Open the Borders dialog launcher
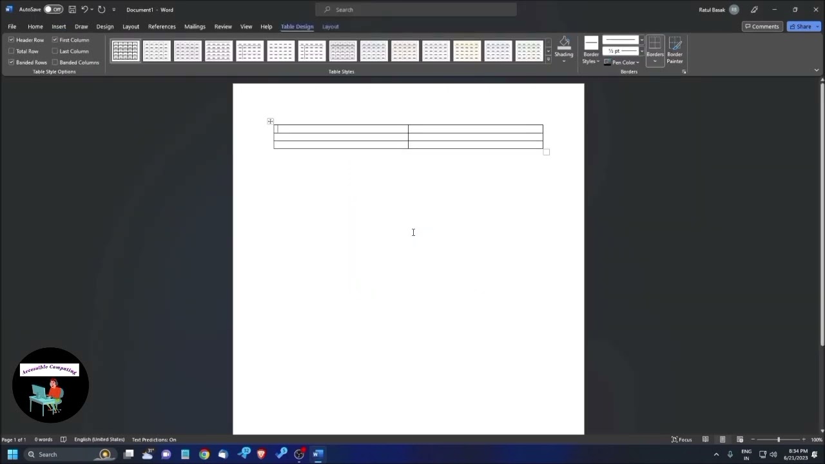The image size is (825, 464). coord(684,72)
